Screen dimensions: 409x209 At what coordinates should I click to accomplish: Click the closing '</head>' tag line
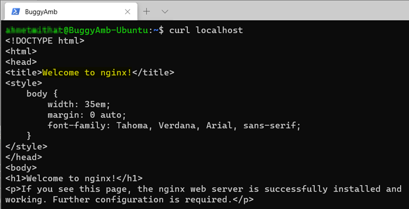point(24,157)
